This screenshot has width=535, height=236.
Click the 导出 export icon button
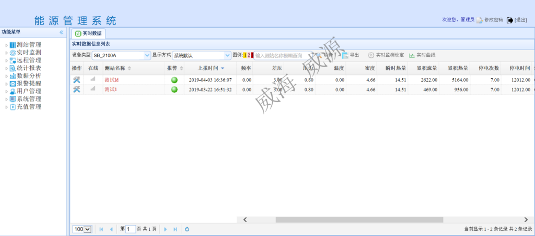click(x=350, y=55)
